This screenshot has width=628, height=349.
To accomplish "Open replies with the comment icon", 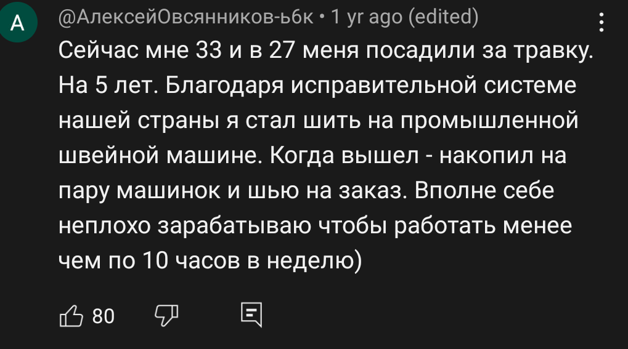I will (x=251, y=316).
